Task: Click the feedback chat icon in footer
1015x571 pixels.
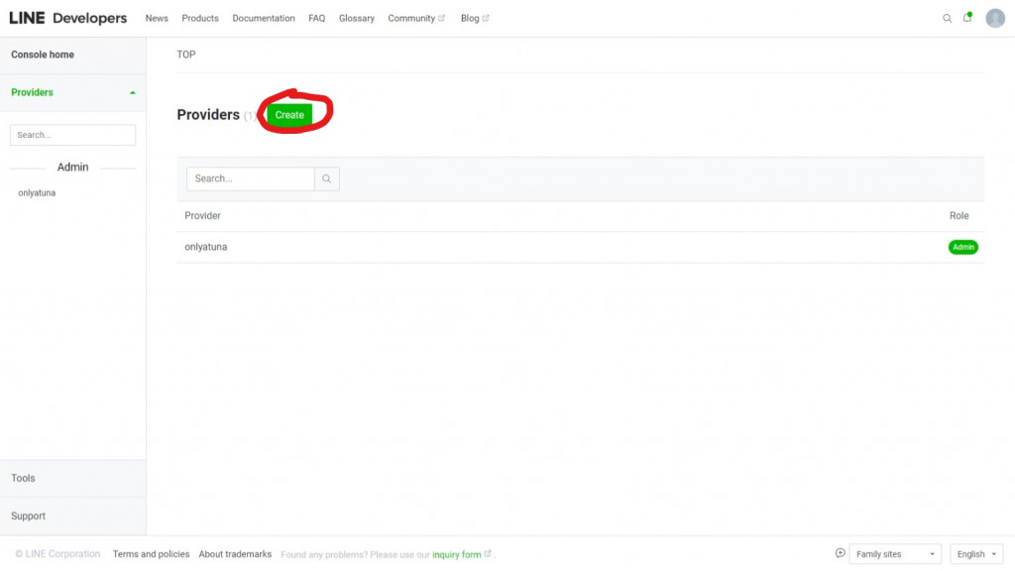Action: point(840,553)
